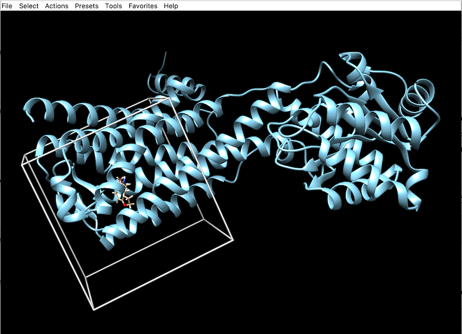Open the Presets menu
The height and width of the screenshot is (334, 462).
click(86, 6)
